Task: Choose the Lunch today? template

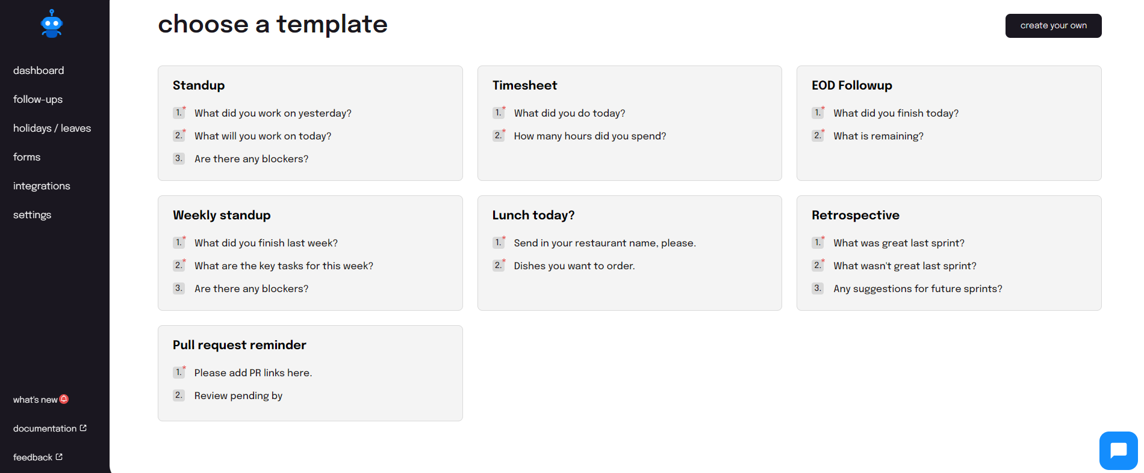Action: pyautogui.click(x=629, y=253)
